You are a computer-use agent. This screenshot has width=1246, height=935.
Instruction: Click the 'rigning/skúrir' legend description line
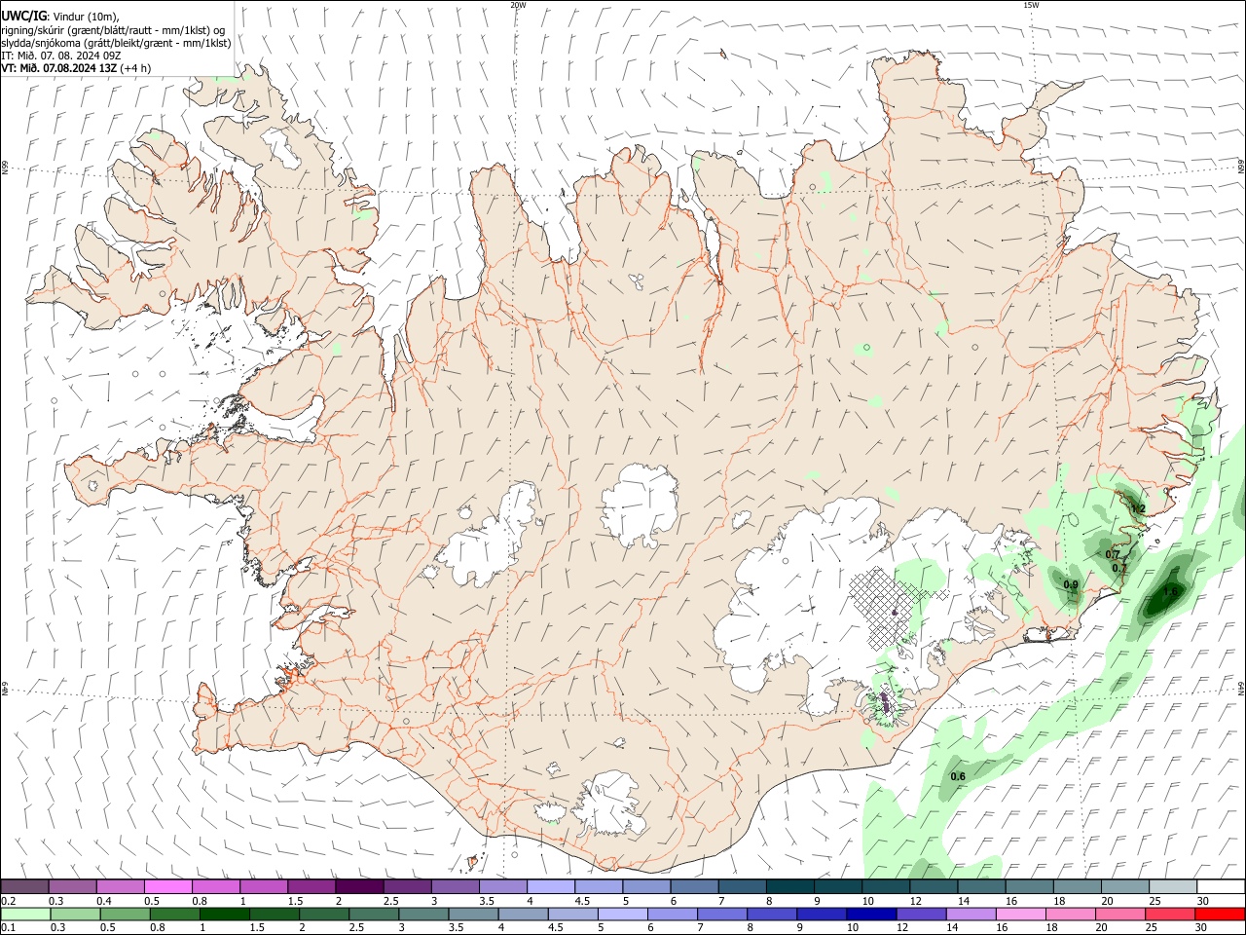point(113,29)
